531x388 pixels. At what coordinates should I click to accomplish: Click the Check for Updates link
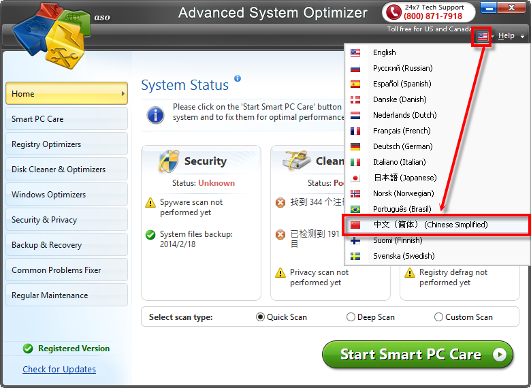click(59, 369)
